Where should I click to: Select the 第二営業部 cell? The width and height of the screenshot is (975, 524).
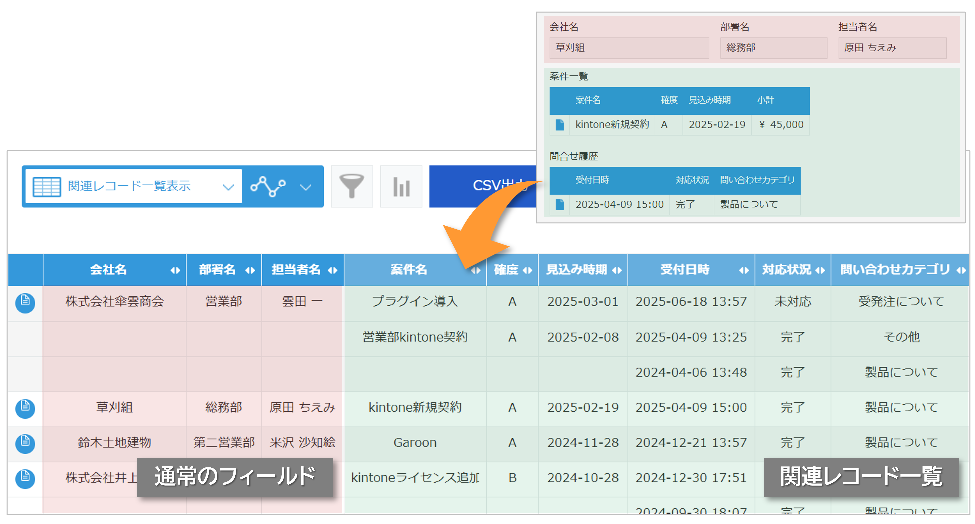tap(224, 444)
